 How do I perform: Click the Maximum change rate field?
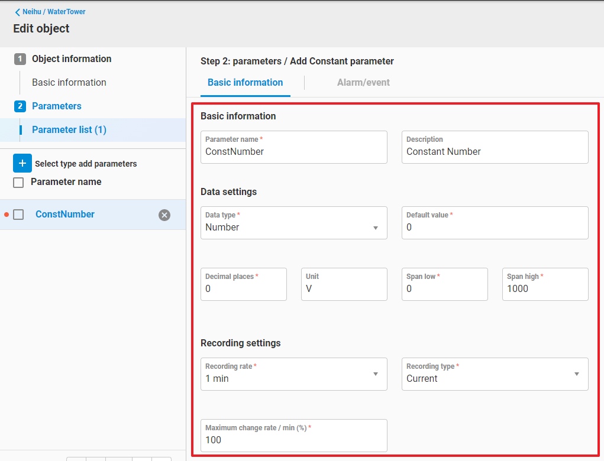(x=293, y=440)
